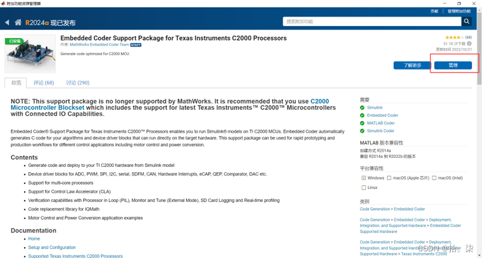Click the star rating icons
482x258 pixels.
(454, 37)
